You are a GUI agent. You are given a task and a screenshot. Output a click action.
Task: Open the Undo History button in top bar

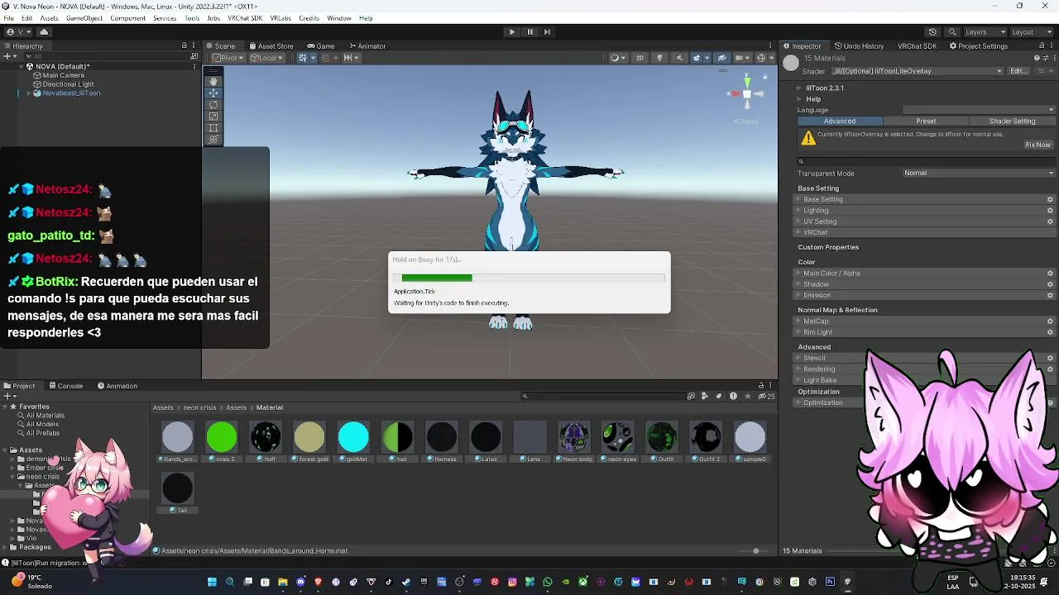[932, 31]
